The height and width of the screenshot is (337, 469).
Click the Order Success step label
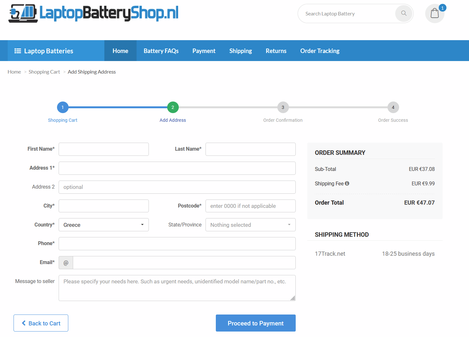tap(393, 120)
